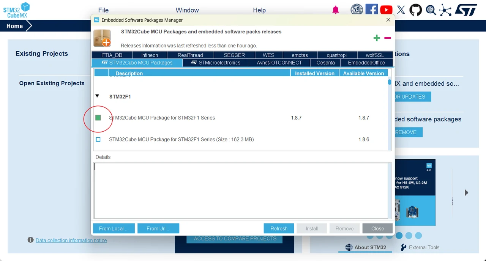The image size is (486, 261).
Task: Tick the STM32F1 1.8.6 package checkbox
Action: [98, 139]
